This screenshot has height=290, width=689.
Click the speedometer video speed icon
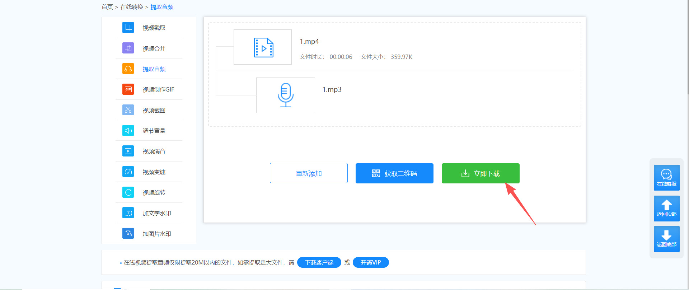pos(128,172)
